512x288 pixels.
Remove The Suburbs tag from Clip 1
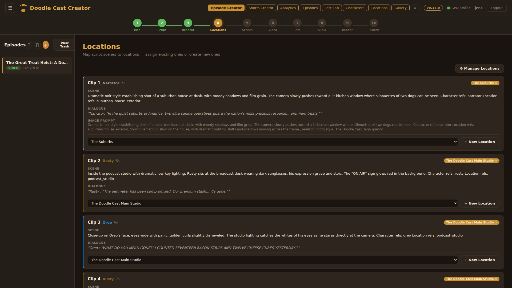(x=497, y=83)
